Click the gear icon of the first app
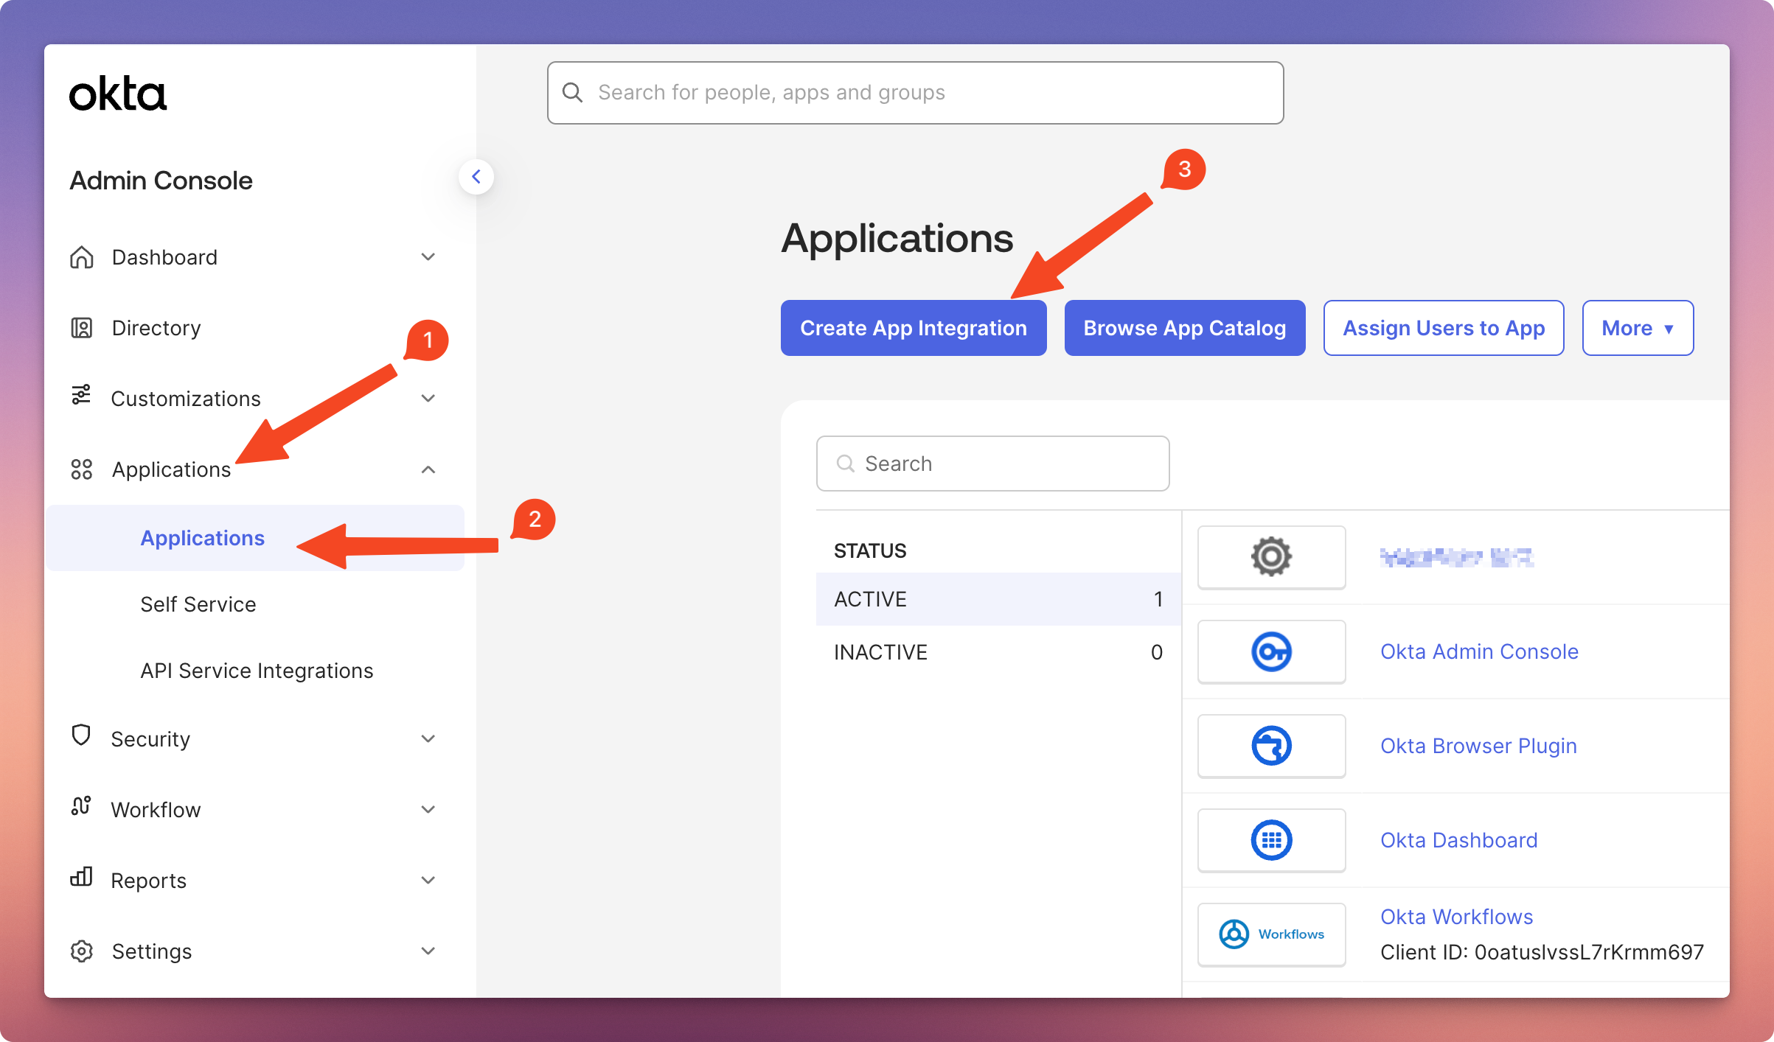The width and height of the screenshot is (1774, 1042). pyautogui.click(x=1271, y=557)
